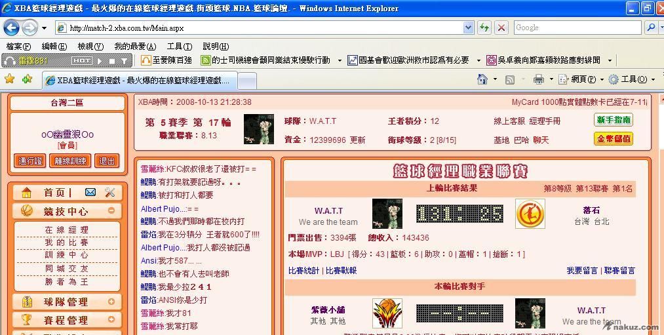The image size is (664, 335).
Task: Click the 退出 logout button
Action: tap(107, 161)
